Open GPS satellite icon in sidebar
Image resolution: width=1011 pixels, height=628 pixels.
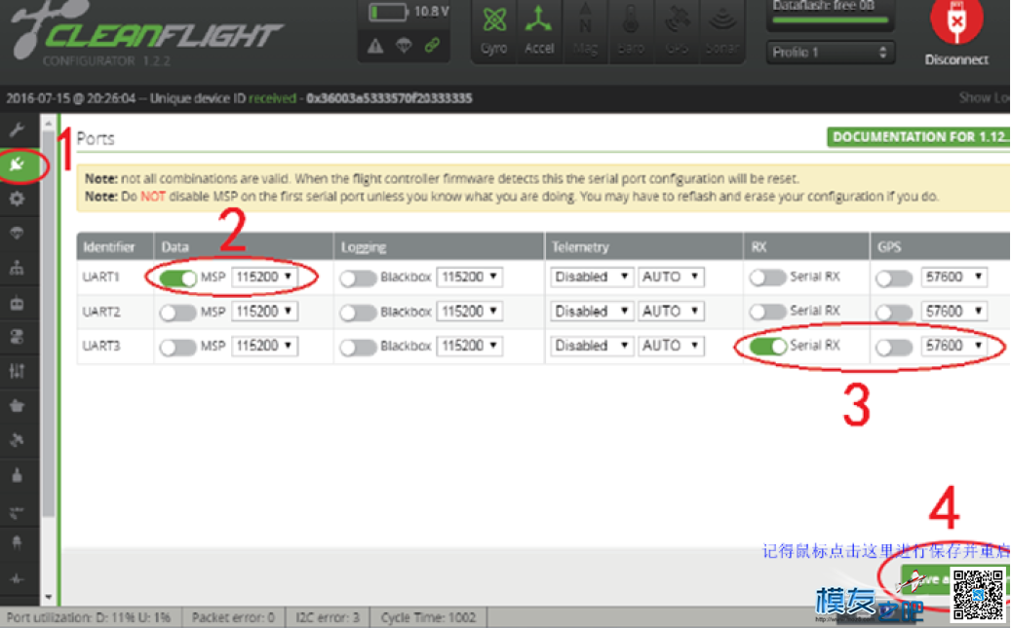[x=17, y=440]
